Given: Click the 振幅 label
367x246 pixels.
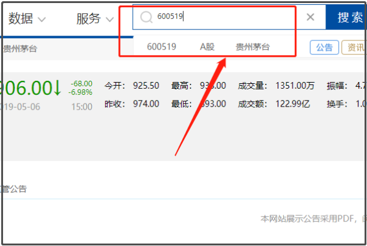Looking at the screenshot, I should coord(337,86).
